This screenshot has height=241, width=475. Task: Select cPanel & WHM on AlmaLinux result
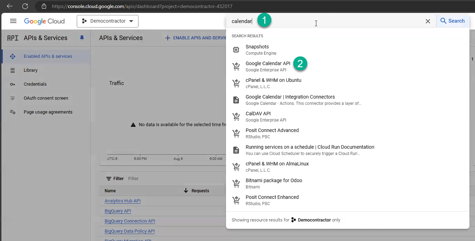point(347,167)
